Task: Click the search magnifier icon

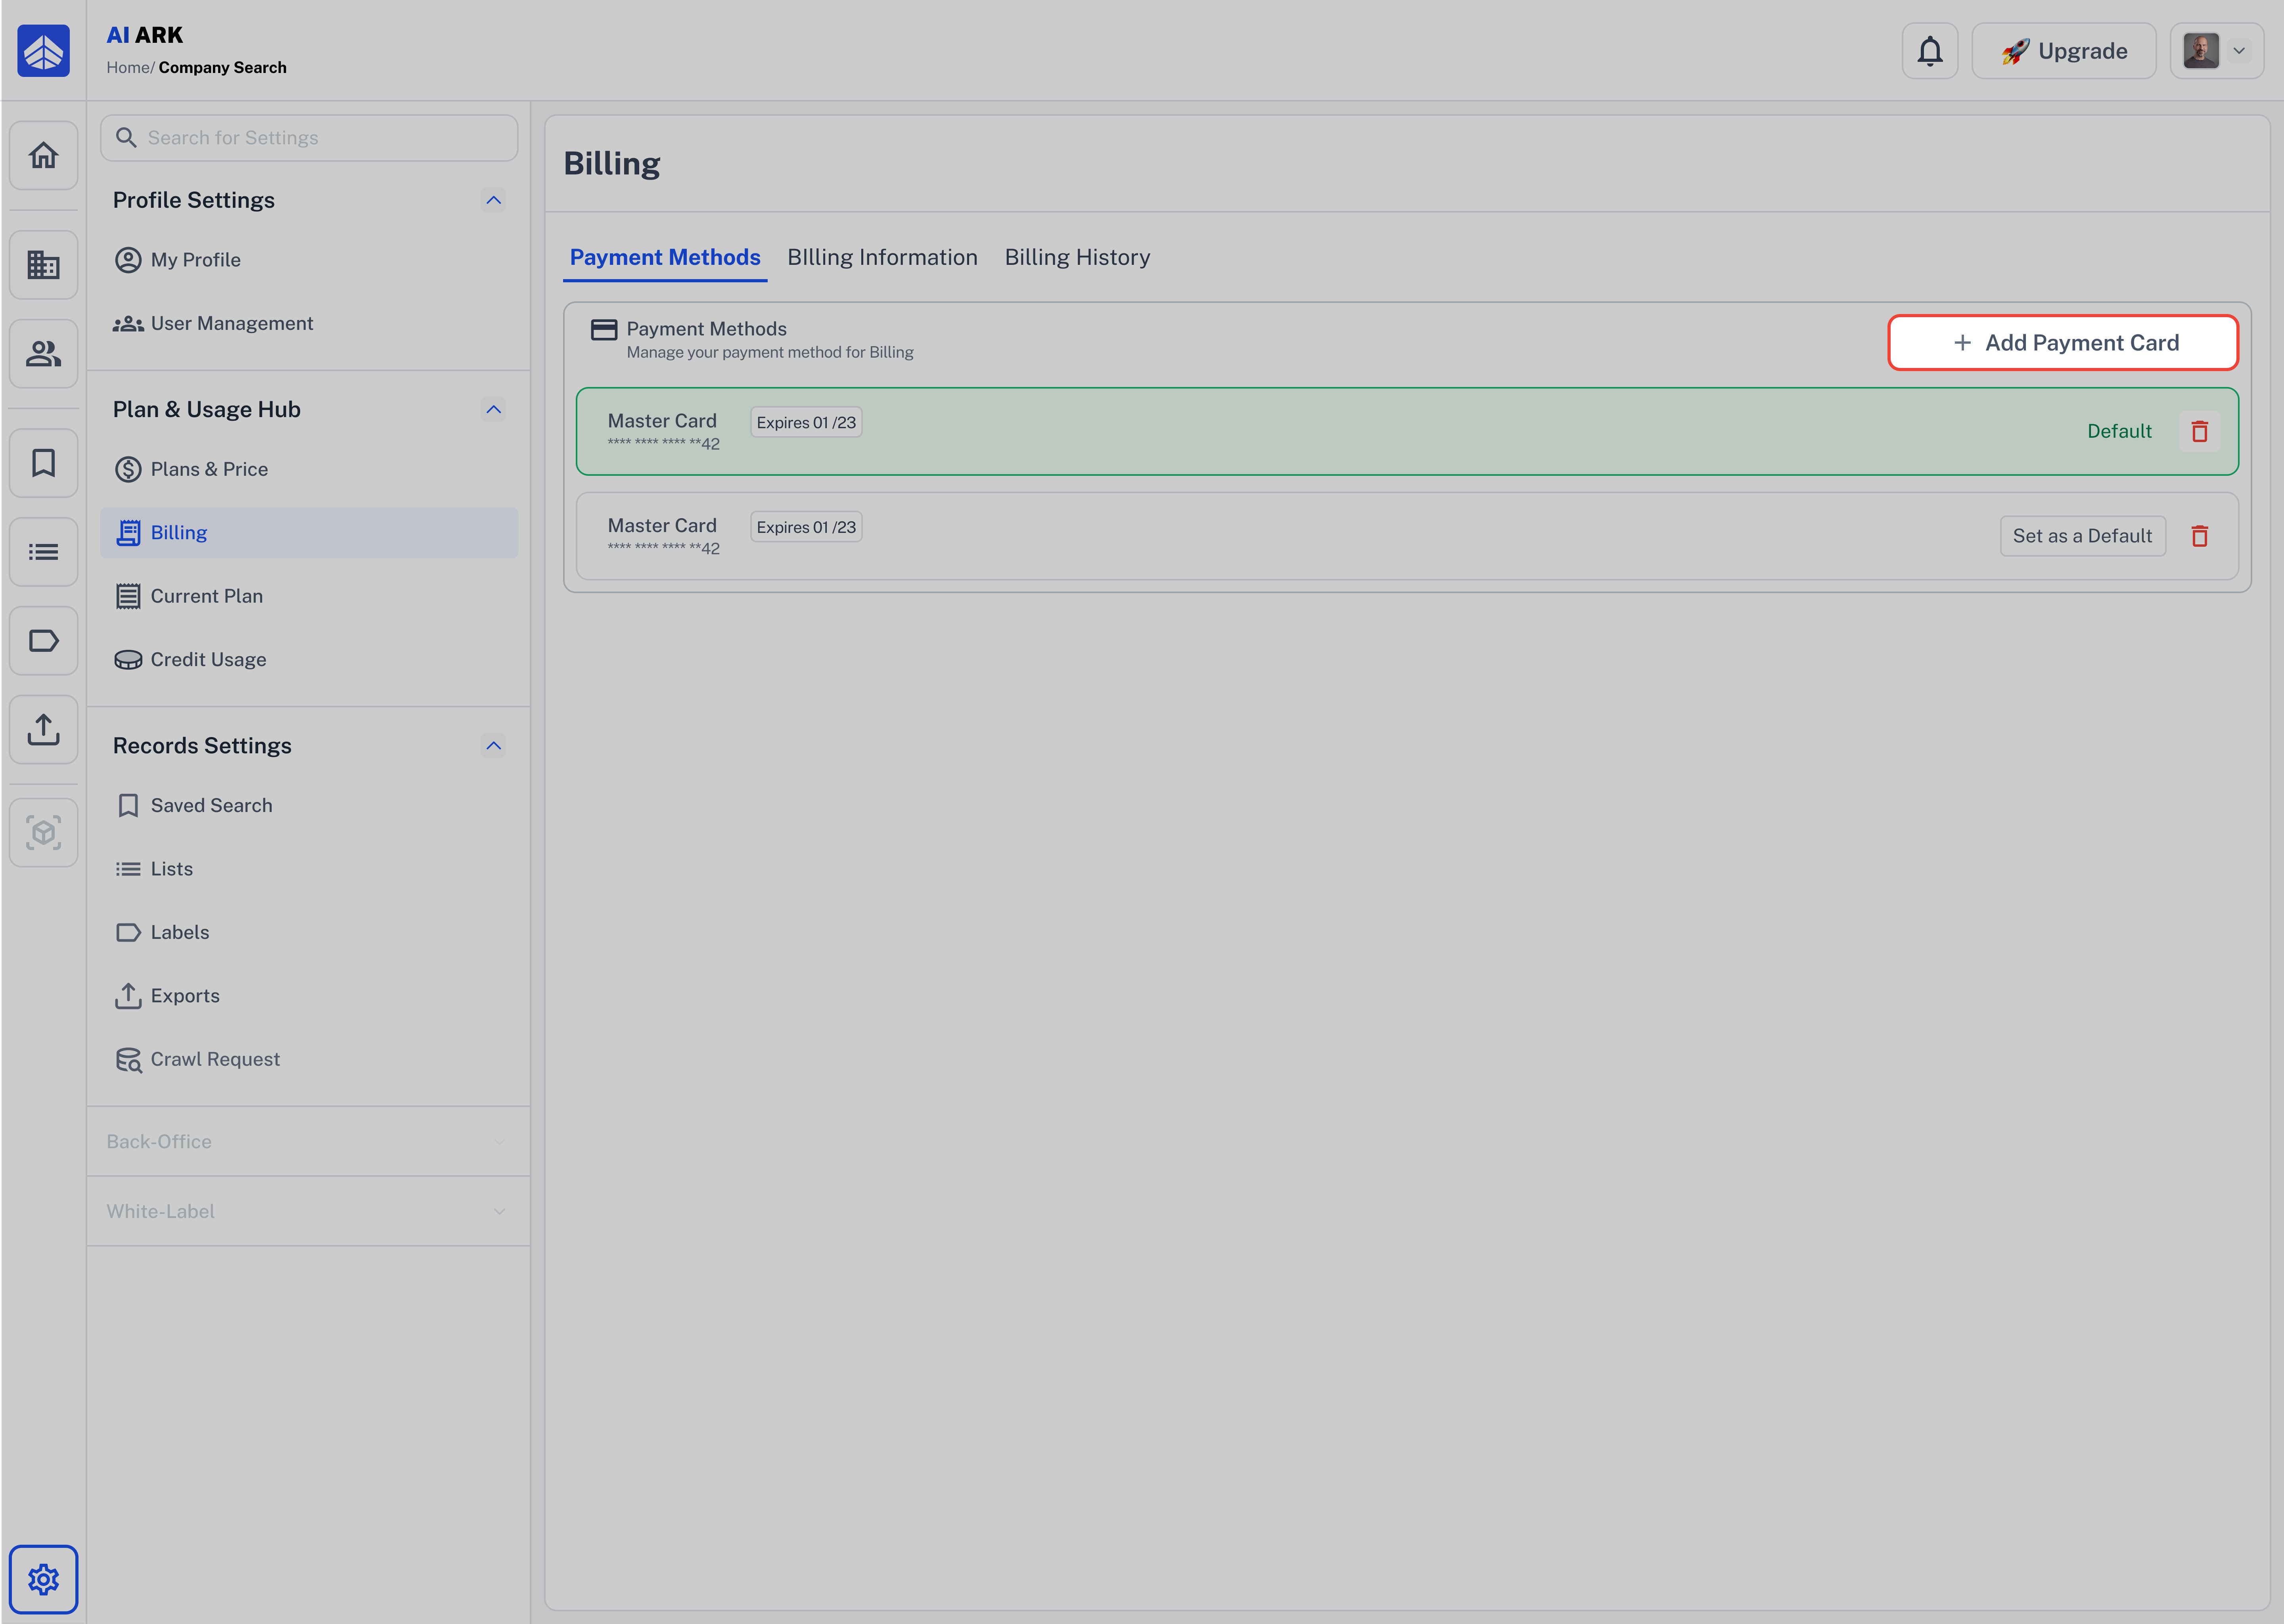Action: click(x=126, y=137)
